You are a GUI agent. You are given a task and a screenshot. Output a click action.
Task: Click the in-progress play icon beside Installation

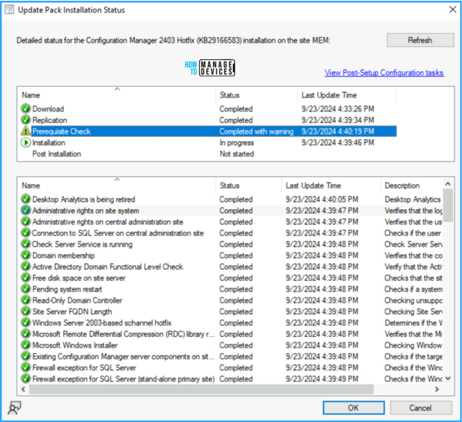(x=26, y=142)
